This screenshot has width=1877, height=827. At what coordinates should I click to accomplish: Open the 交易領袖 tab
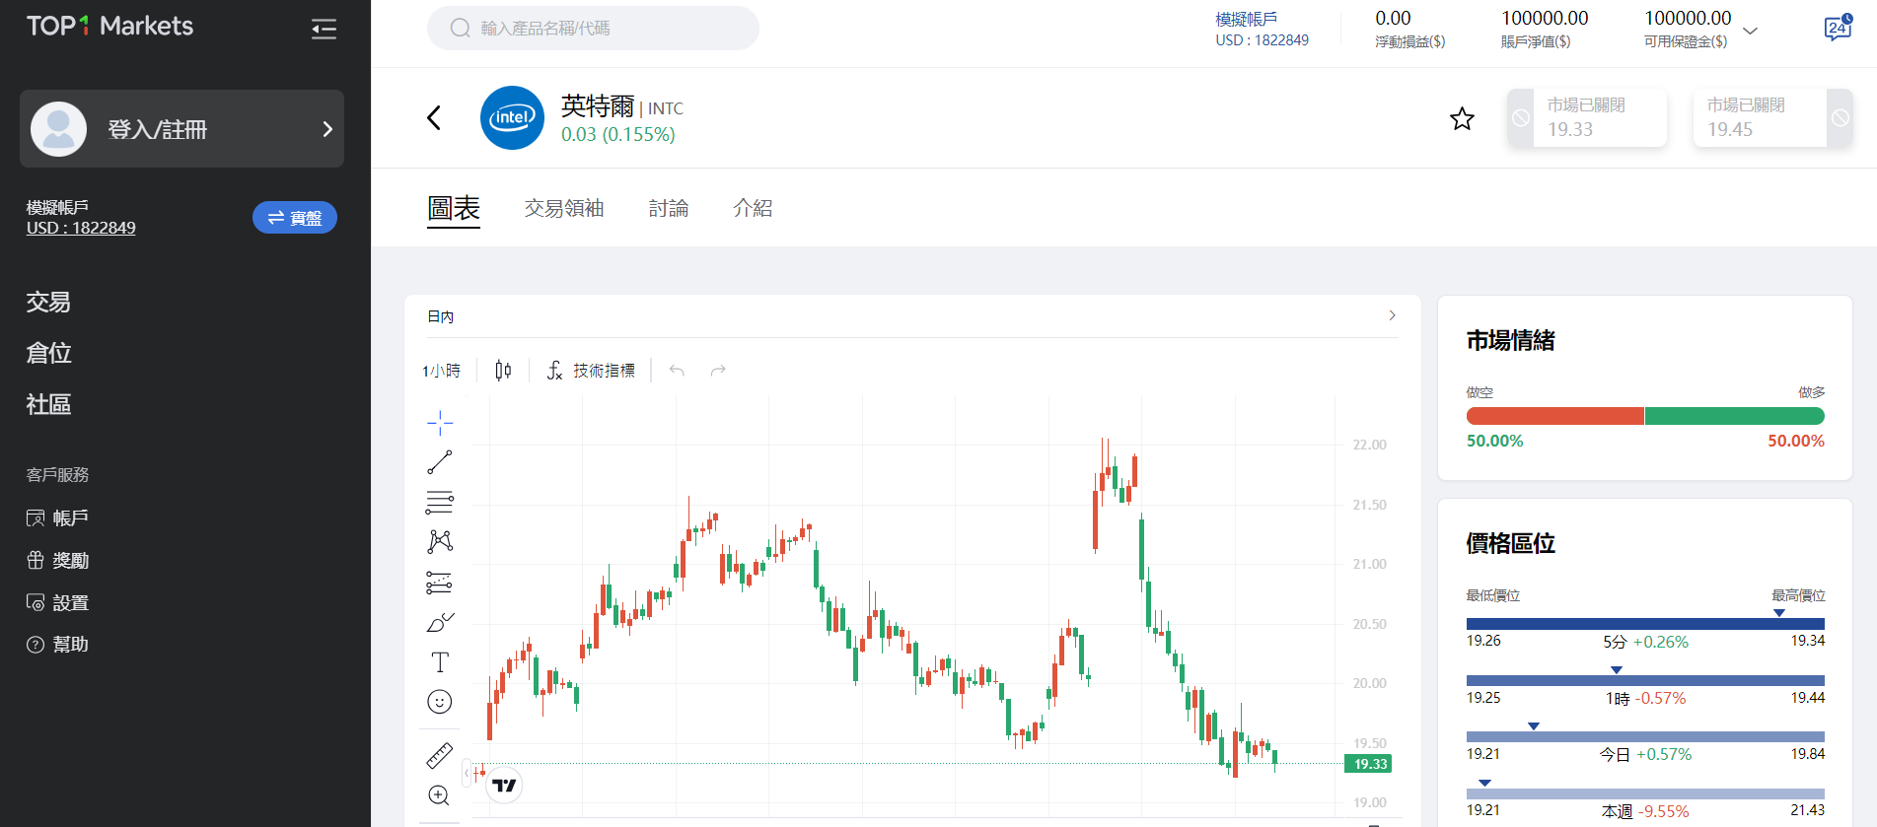click(x=563, y=208)
